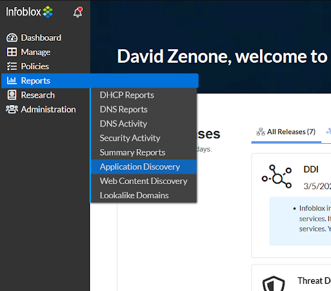The height and width of the screenshot is (291, 331).
Task: Choose Summary Reports from submenu
Action: [144, 152]
